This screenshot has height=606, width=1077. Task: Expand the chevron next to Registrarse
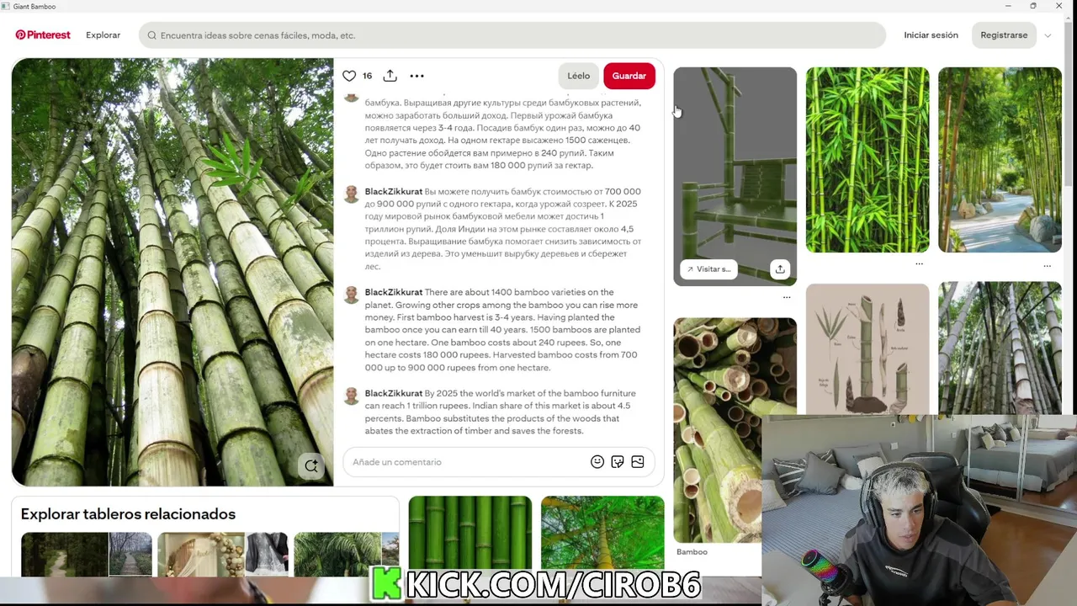pos(1048,35)
